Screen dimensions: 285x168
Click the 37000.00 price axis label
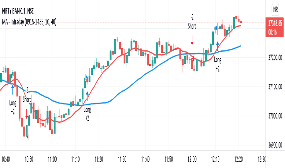click(x=275, y=116)
